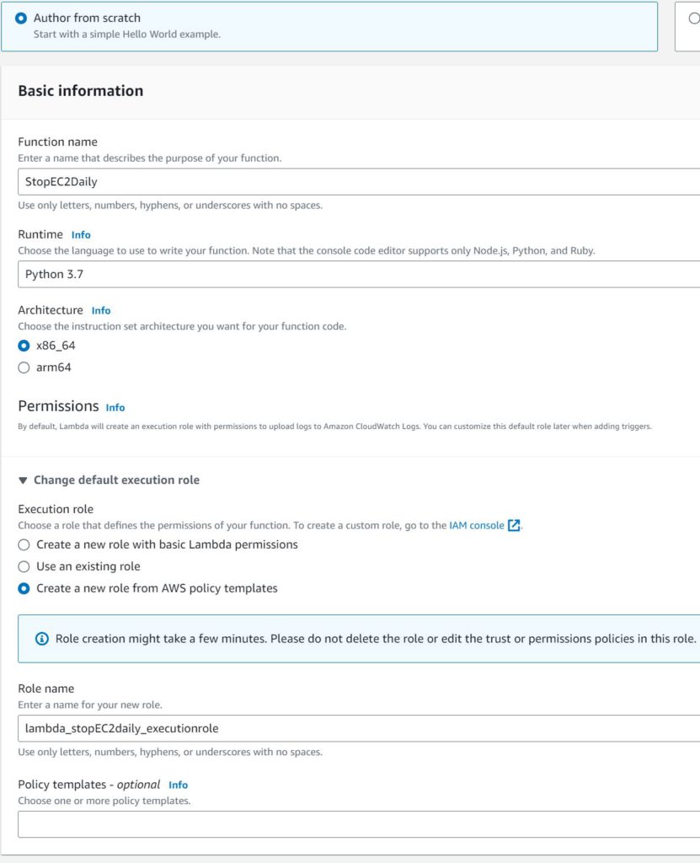
Task: Choose Use an existing role
Action: coord(24,566)
